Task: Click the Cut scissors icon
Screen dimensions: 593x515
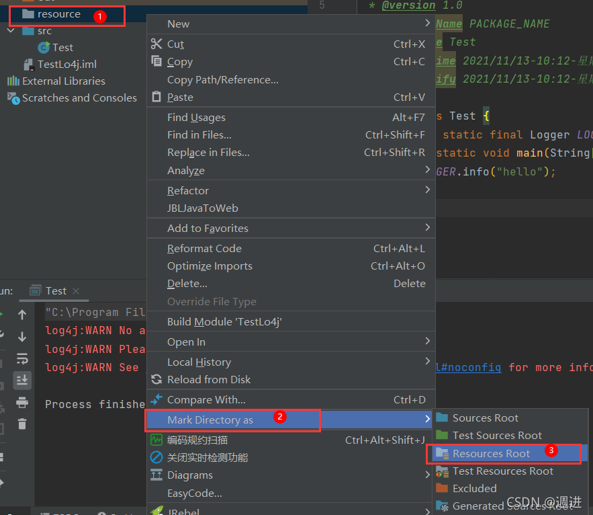Action: coord(156,44)
